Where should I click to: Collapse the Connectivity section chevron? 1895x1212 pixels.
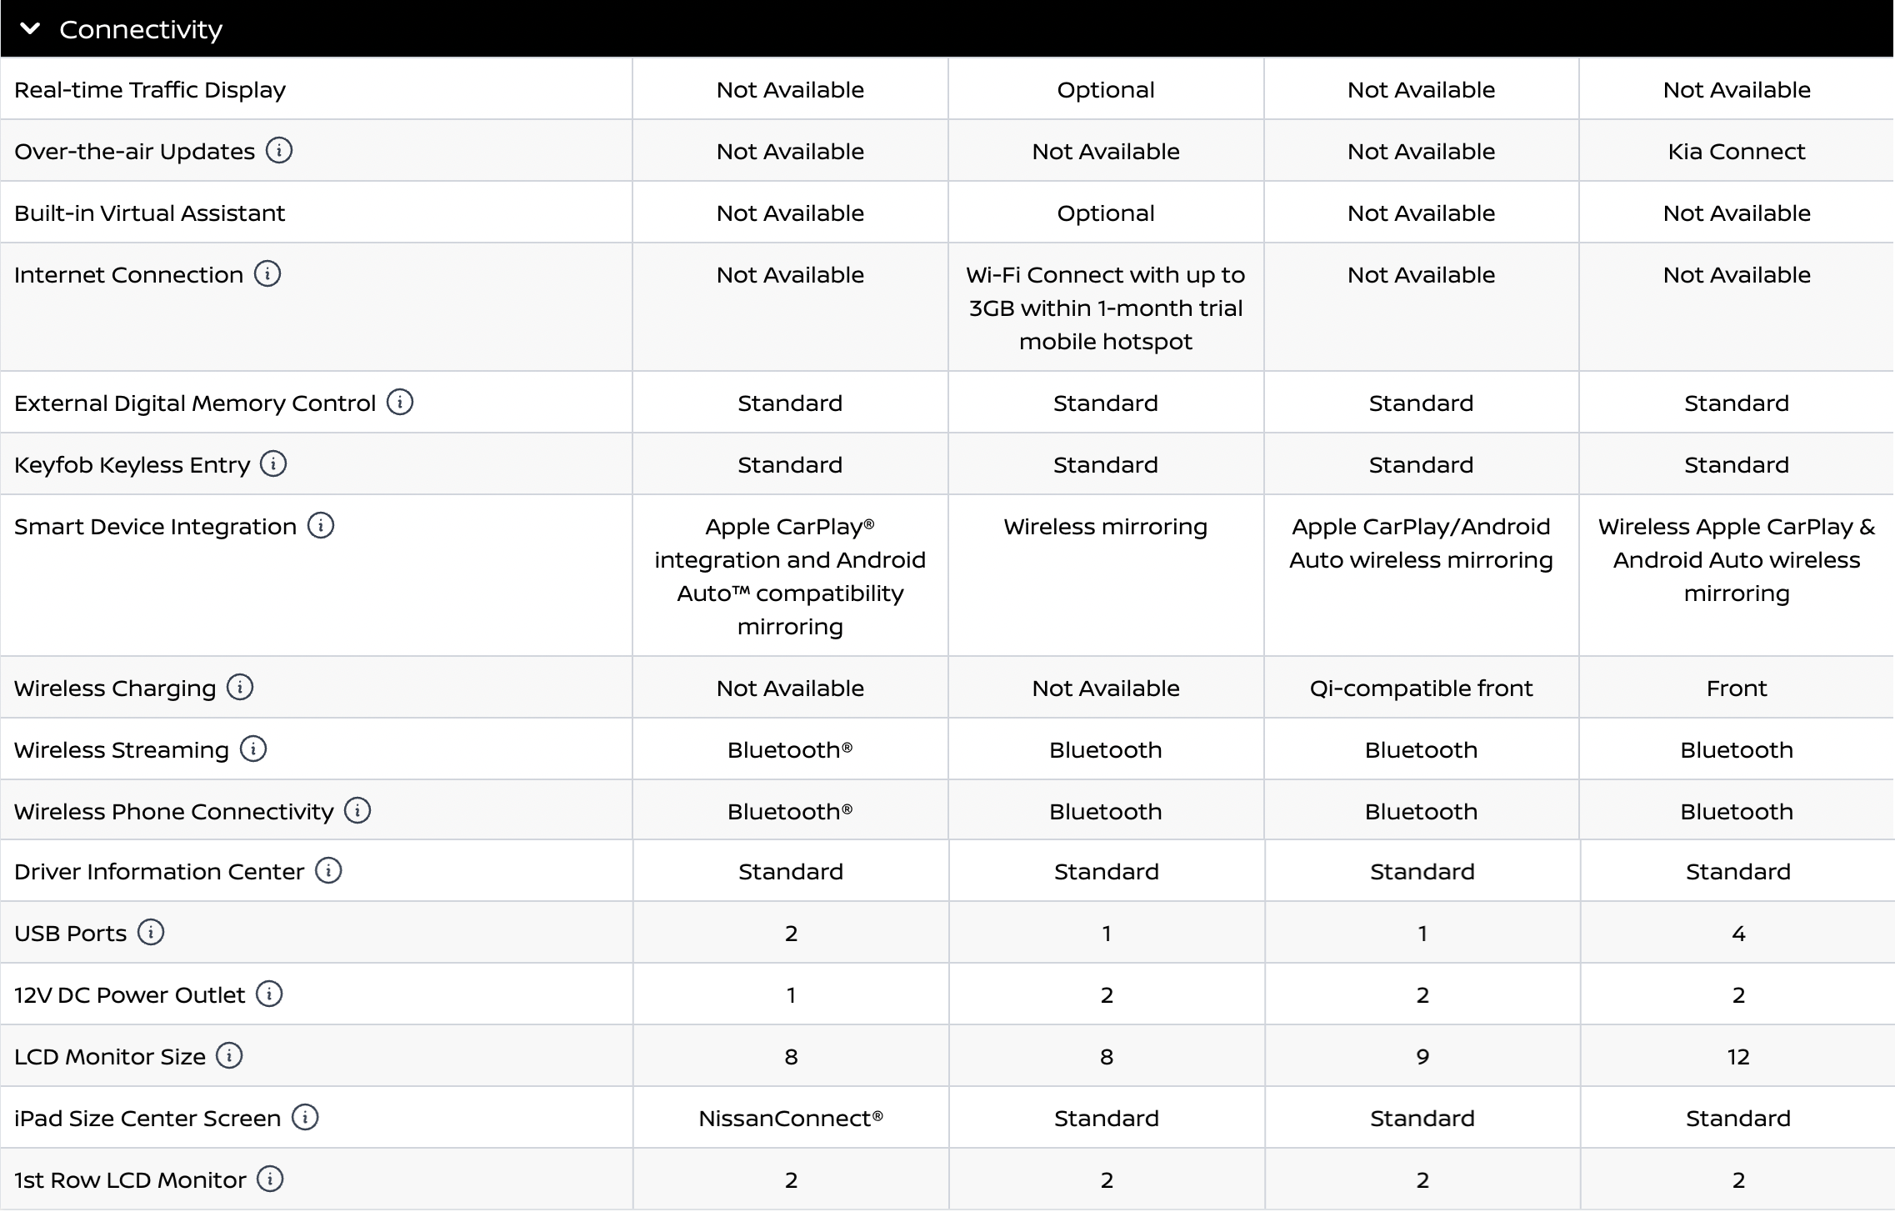coord(30,29)
